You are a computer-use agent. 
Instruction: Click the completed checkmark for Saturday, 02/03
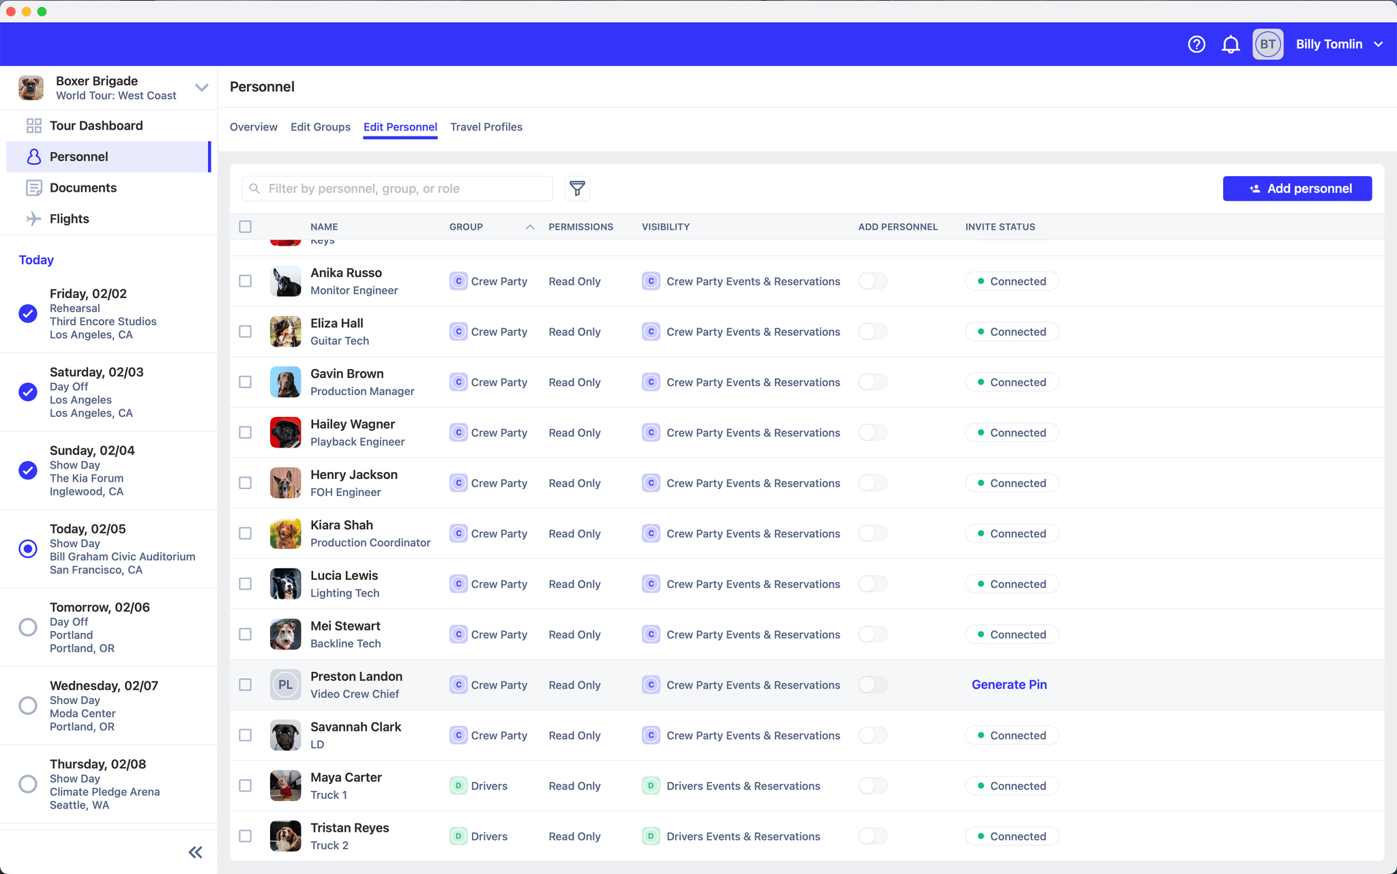point(28,392)
